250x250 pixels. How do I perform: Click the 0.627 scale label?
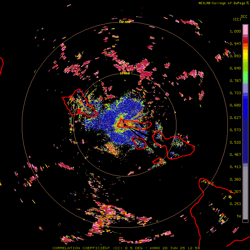pos(235,118)
